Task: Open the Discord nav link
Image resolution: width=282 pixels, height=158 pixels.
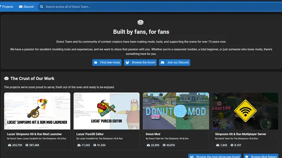Action: pos(26,7)
